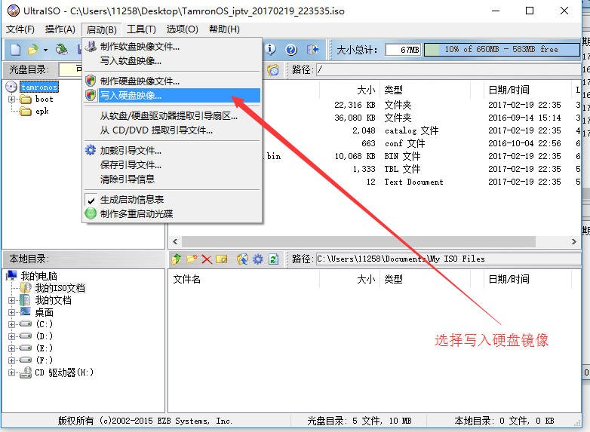Click the Open file folder icon
The width and height of the screenshot is (590, 432).
33,50
